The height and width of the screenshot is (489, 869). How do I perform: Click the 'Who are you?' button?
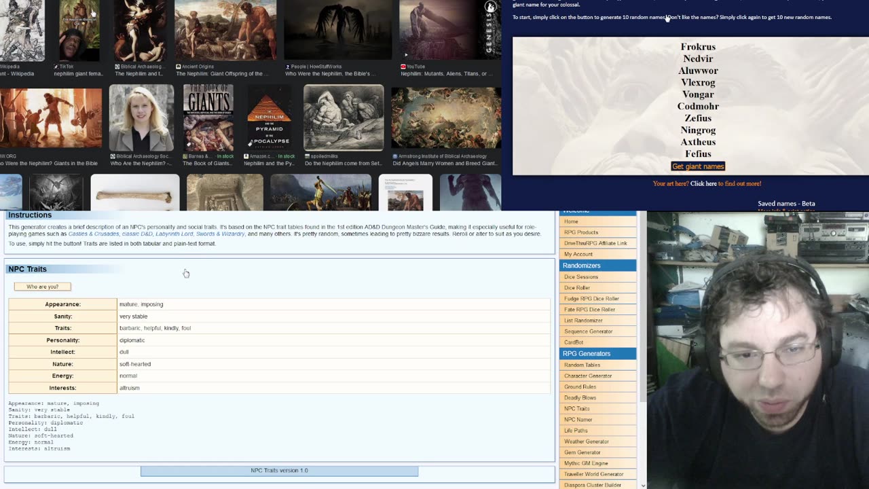[42, 287]
